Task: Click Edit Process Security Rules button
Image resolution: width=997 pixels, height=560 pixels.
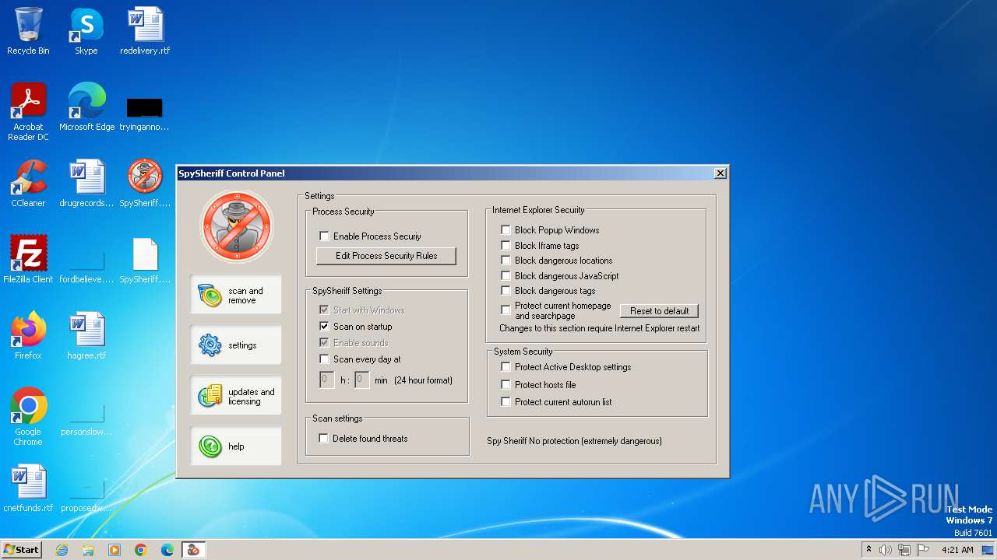Action: click(386, 256)
